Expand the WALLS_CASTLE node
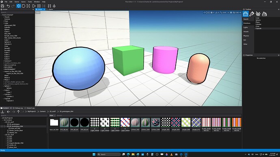The image size is (280, 157). click(3, 65)
